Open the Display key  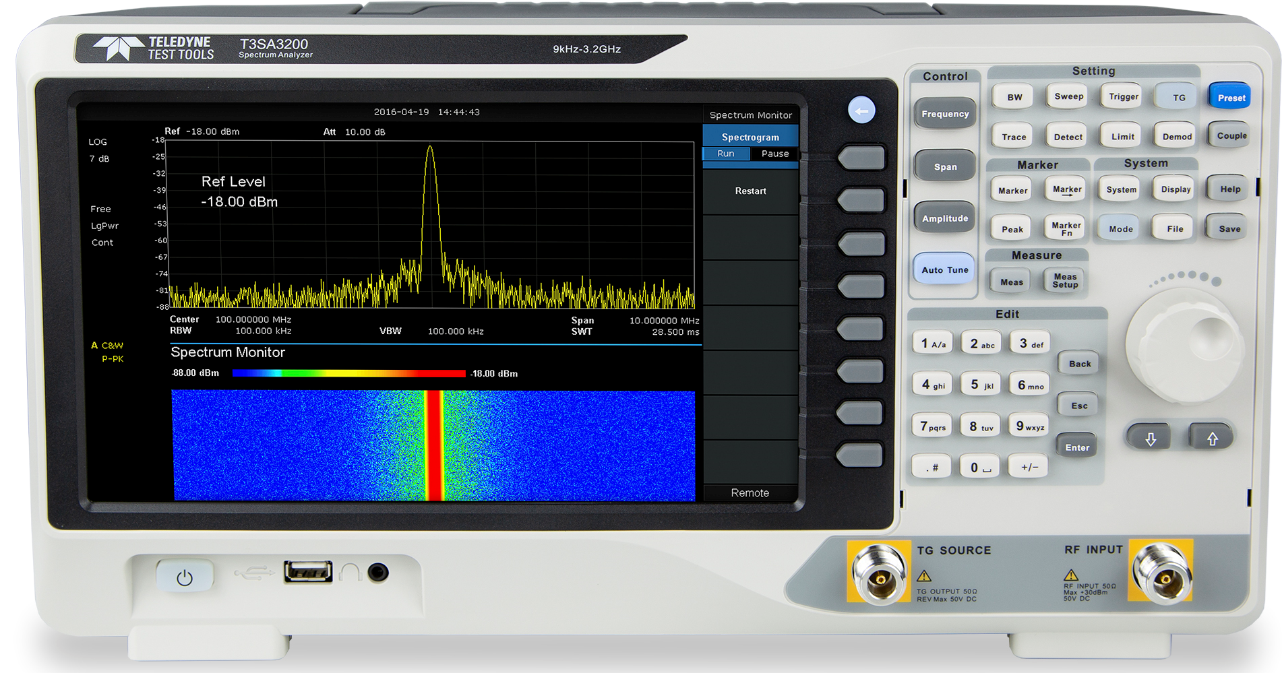[1176, 189]
